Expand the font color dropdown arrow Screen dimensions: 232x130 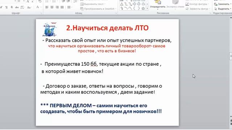pyautogui.click(x=41, y=7)
